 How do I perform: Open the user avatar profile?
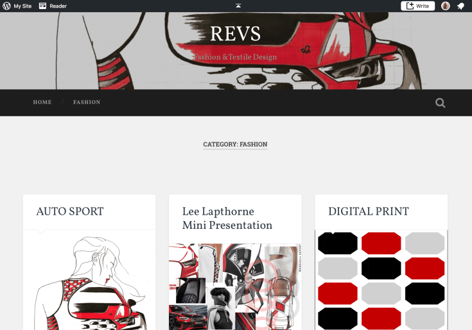point(446,6)
